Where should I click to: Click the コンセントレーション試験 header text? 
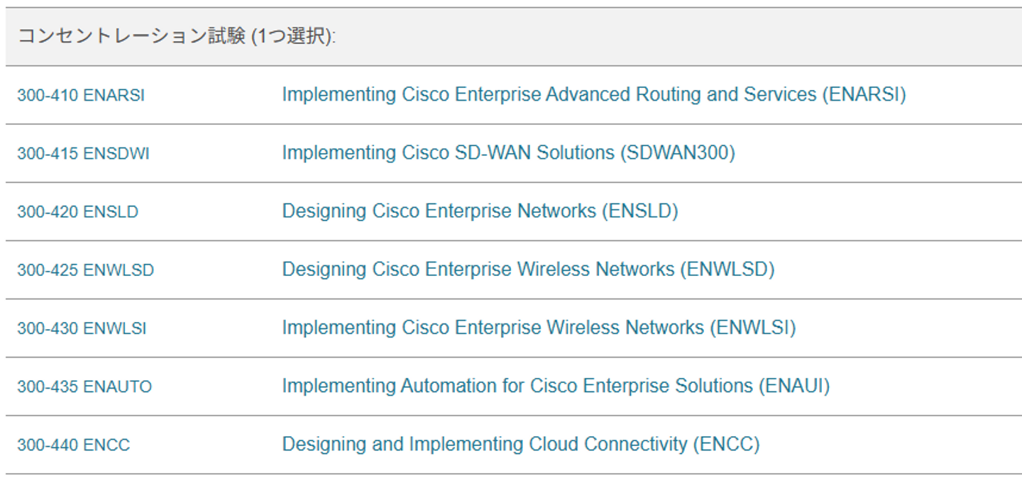click(128, 37)
